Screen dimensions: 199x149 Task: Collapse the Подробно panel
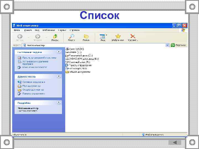pyautogui.click(x=59, y=102)
